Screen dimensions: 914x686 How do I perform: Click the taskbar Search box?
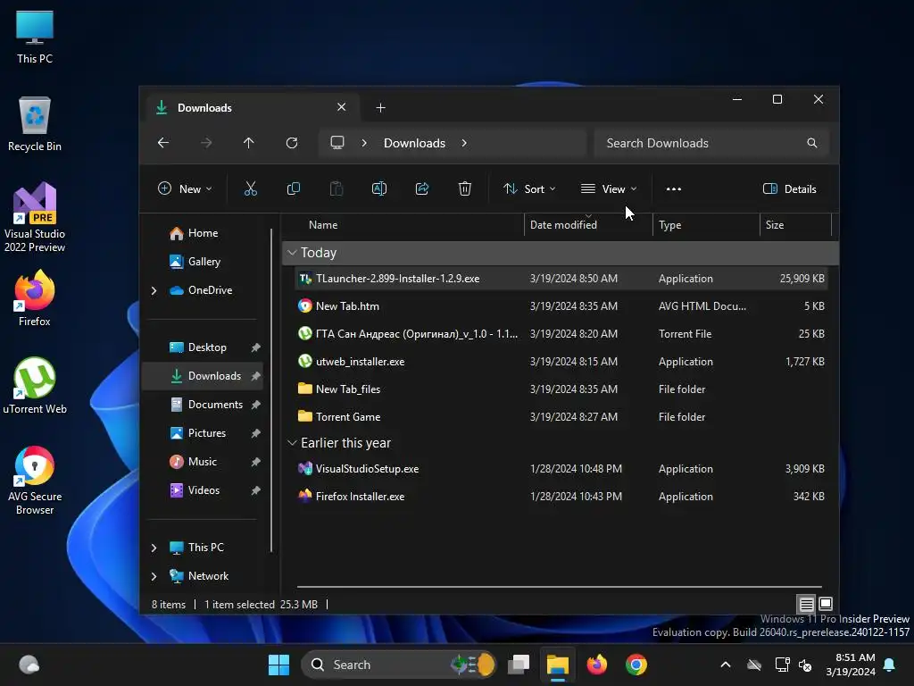click(398, 665)
